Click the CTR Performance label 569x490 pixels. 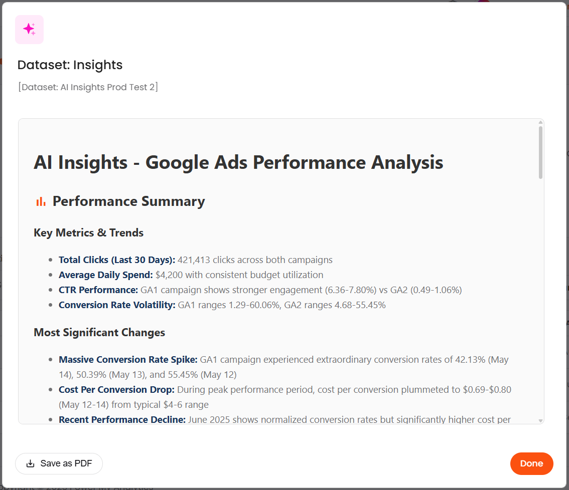pos(98,290)
